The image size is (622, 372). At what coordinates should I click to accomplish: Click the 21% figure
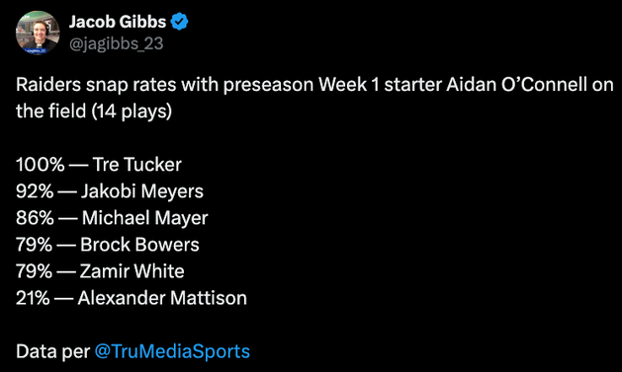[x=33, y=298]
